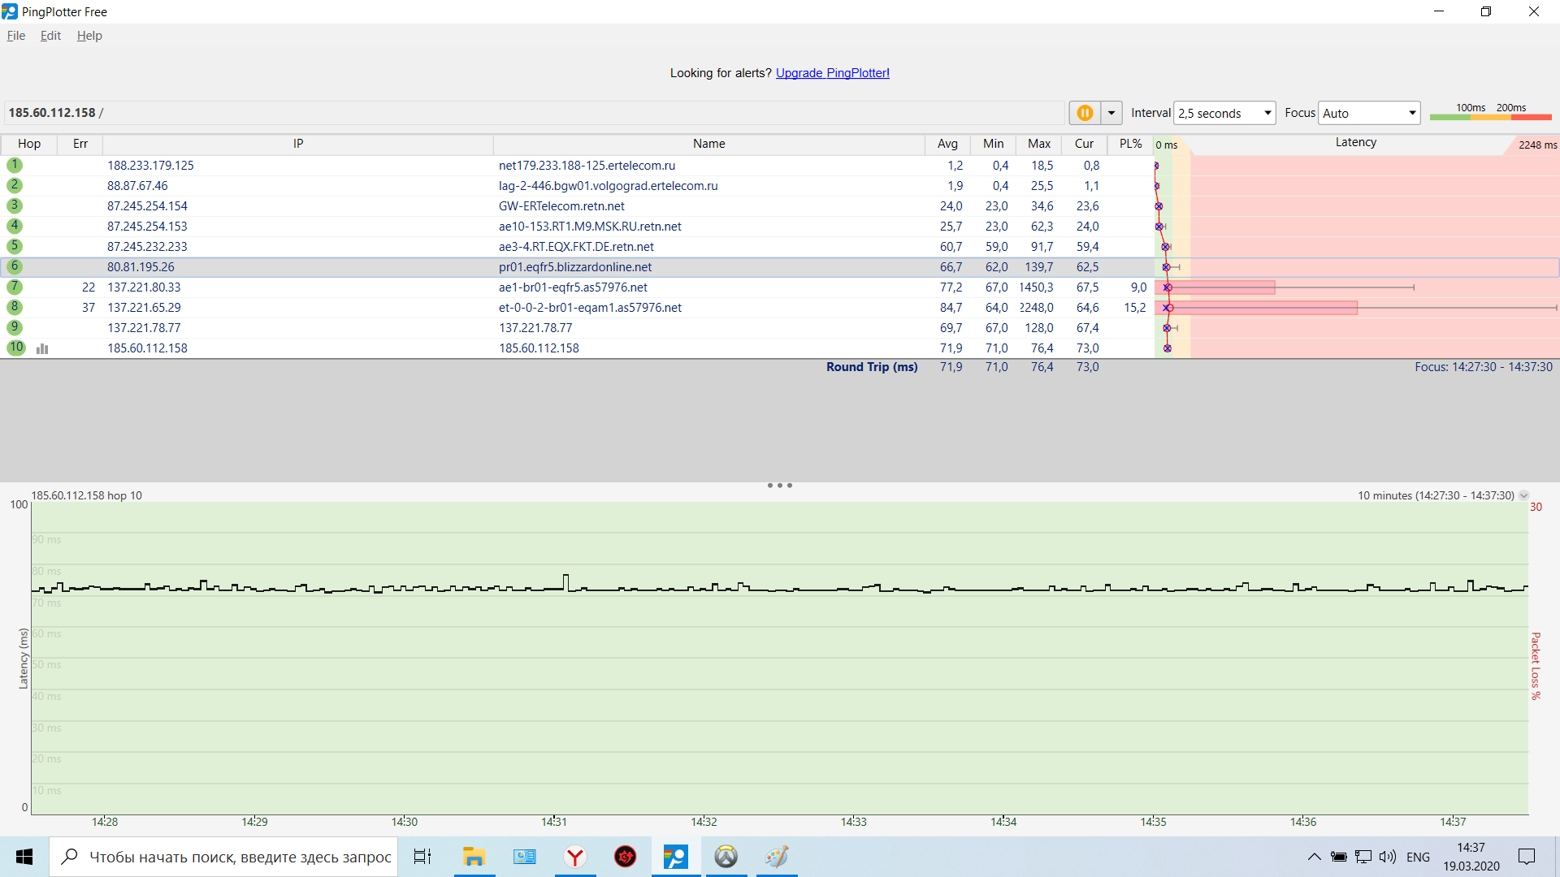Click the three-dot splitter handle above the graph
1560x877 pixels.
pos(780,486)
